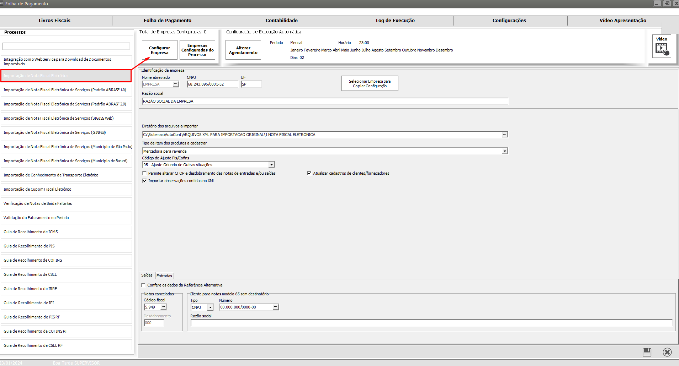Browse directory with ellipsis button

pyautogui.click(x=505, y=135)
